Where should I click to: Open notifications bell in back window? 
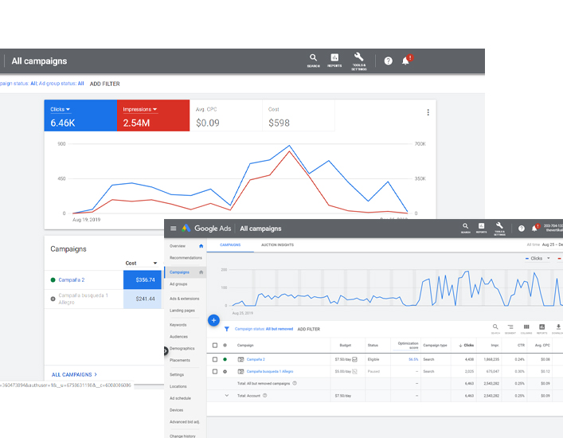pos(406,61)
